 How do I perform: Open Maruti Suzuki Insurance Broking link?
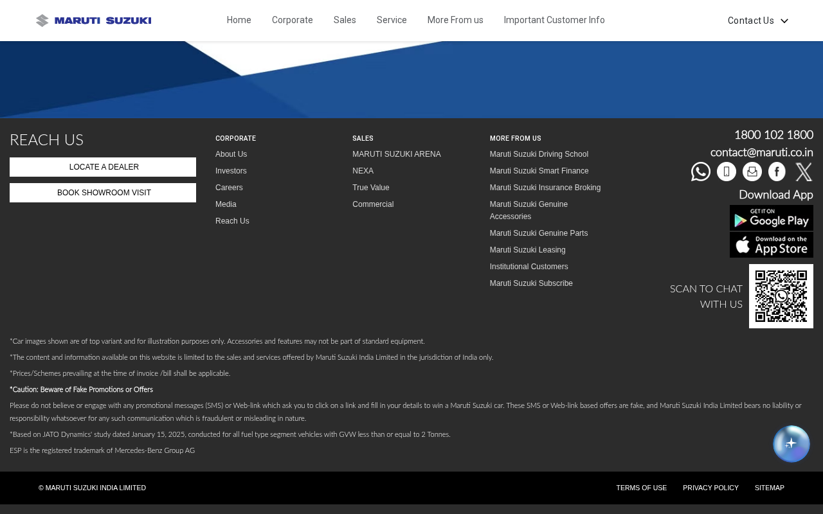tap(545, 188)
